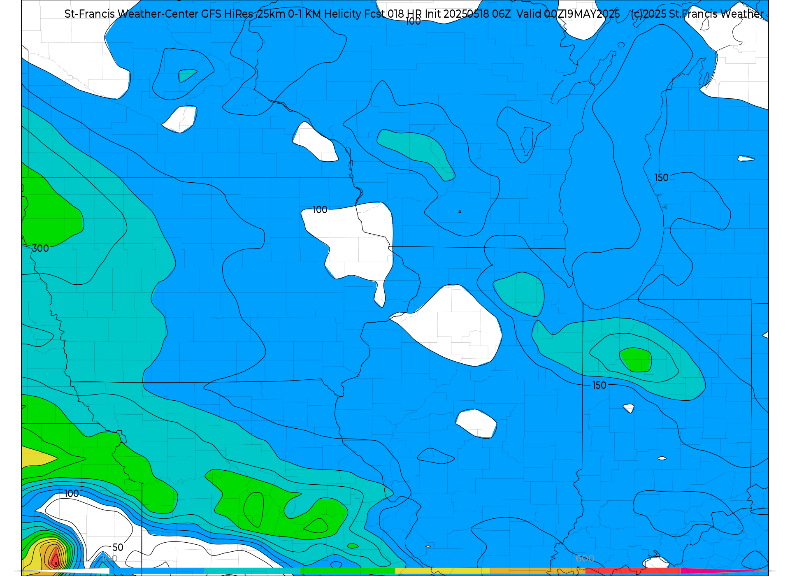Click the blue segment of the color bar
The height and width of the screenshot is (576, 790).
point(157,571)
